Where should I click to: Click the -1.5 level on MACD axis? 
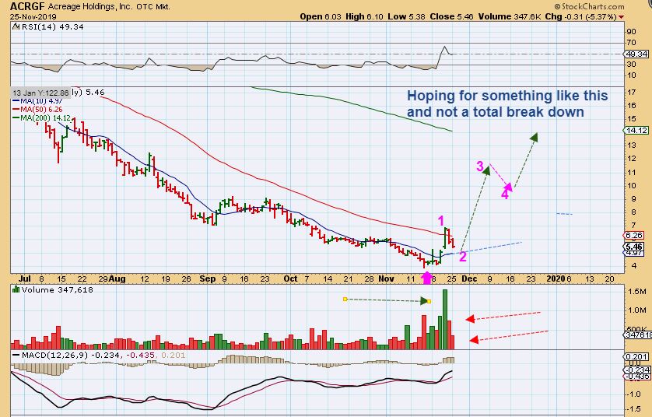click(634, 408)
